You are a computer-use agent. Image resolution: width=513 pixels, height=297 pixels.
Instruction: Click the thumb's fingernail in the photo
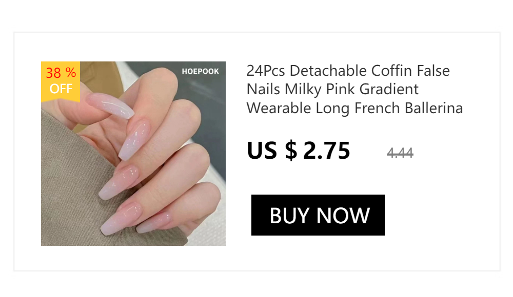[110, 105]
